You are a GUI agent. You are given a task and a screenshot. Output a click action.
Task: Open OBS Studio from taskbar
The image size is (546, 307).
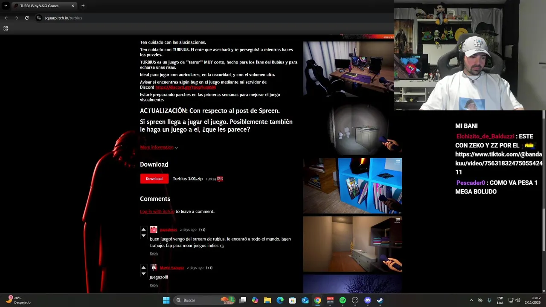355,300
